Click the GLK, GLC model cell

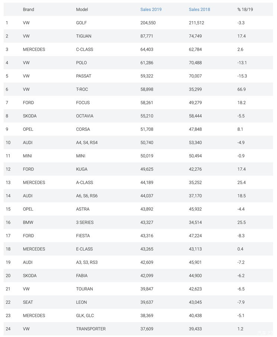point(85,316)
